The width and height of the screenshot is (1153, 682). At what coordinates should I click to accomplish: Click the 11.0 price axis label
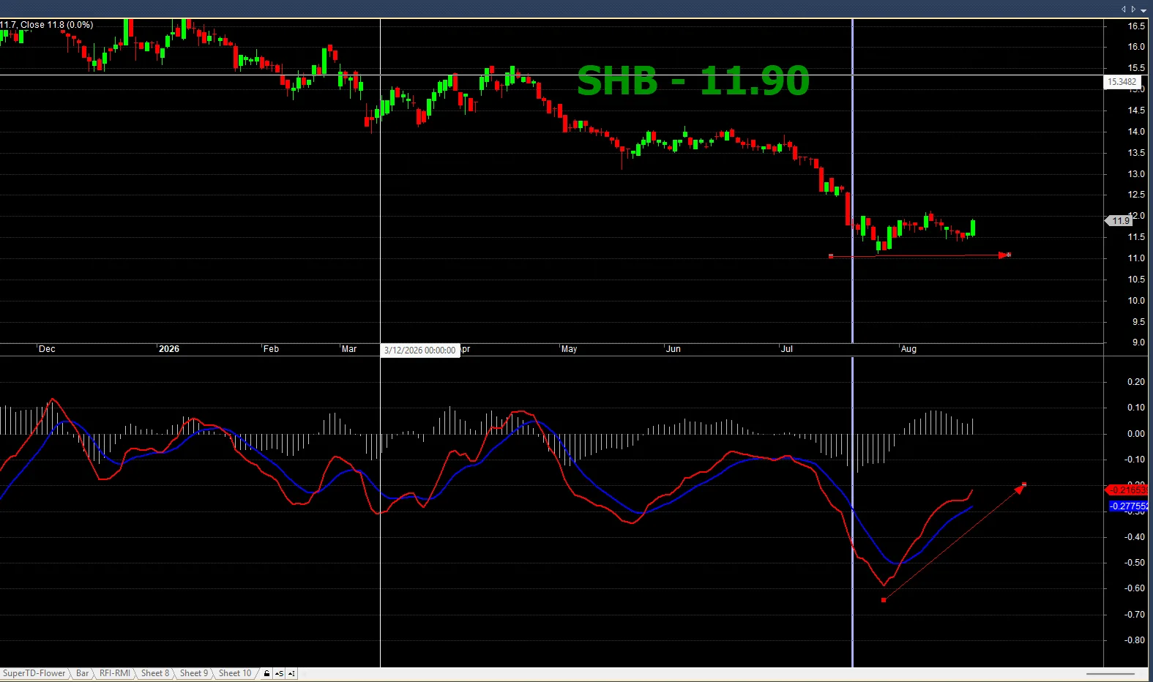[1136, 258]
